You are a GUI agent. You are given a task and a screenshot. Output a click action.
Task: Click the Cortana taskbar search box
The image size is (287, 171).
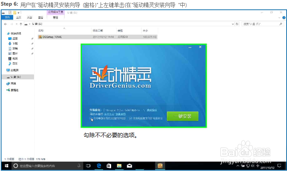click(x=47, y=166)
